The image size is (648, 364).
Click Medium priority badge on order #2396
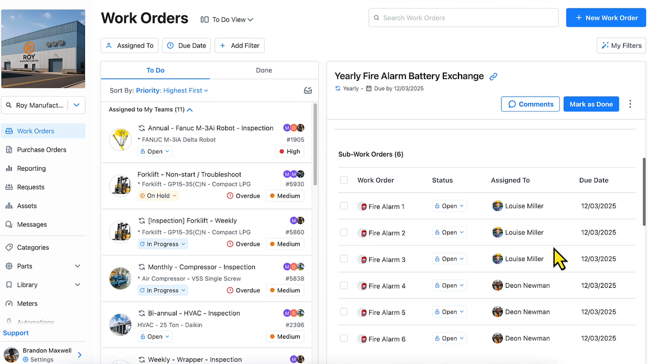(x=285, y=336)
